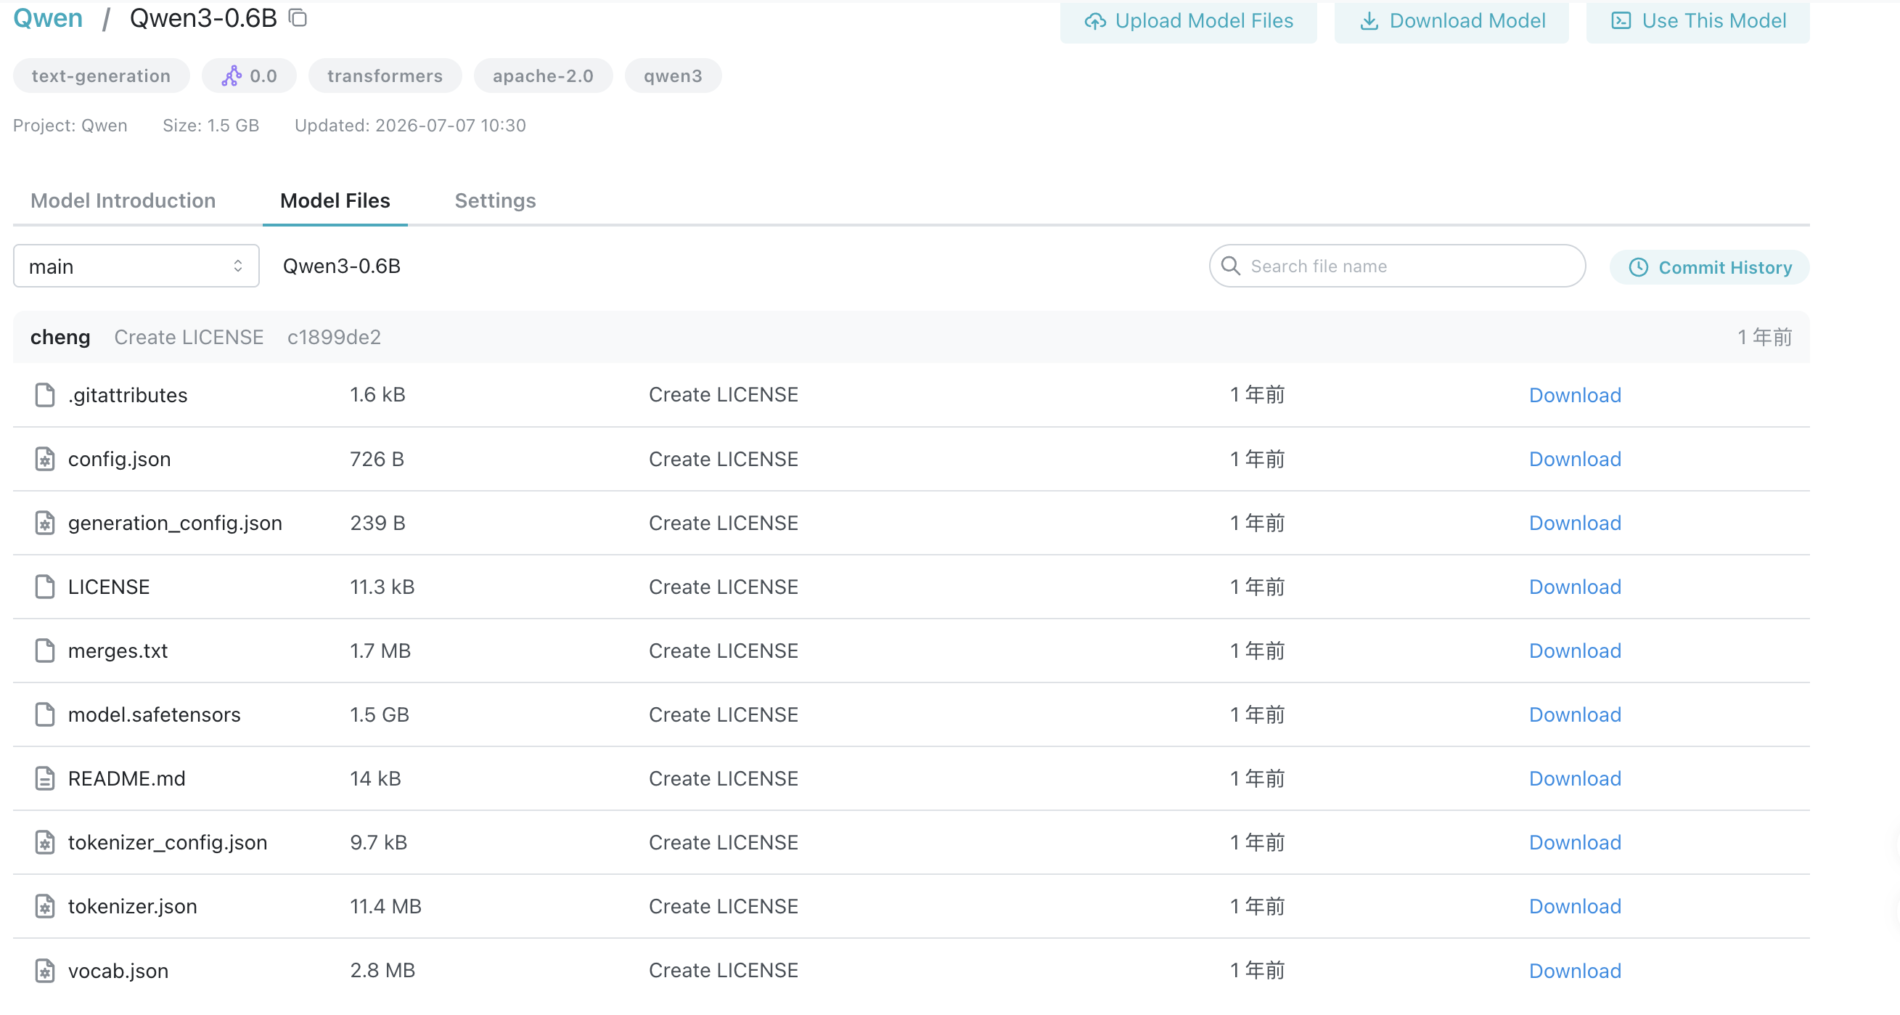Screen dimensions: 1900x1015
Task: Download config.json
Action: tap(1575, 459)
